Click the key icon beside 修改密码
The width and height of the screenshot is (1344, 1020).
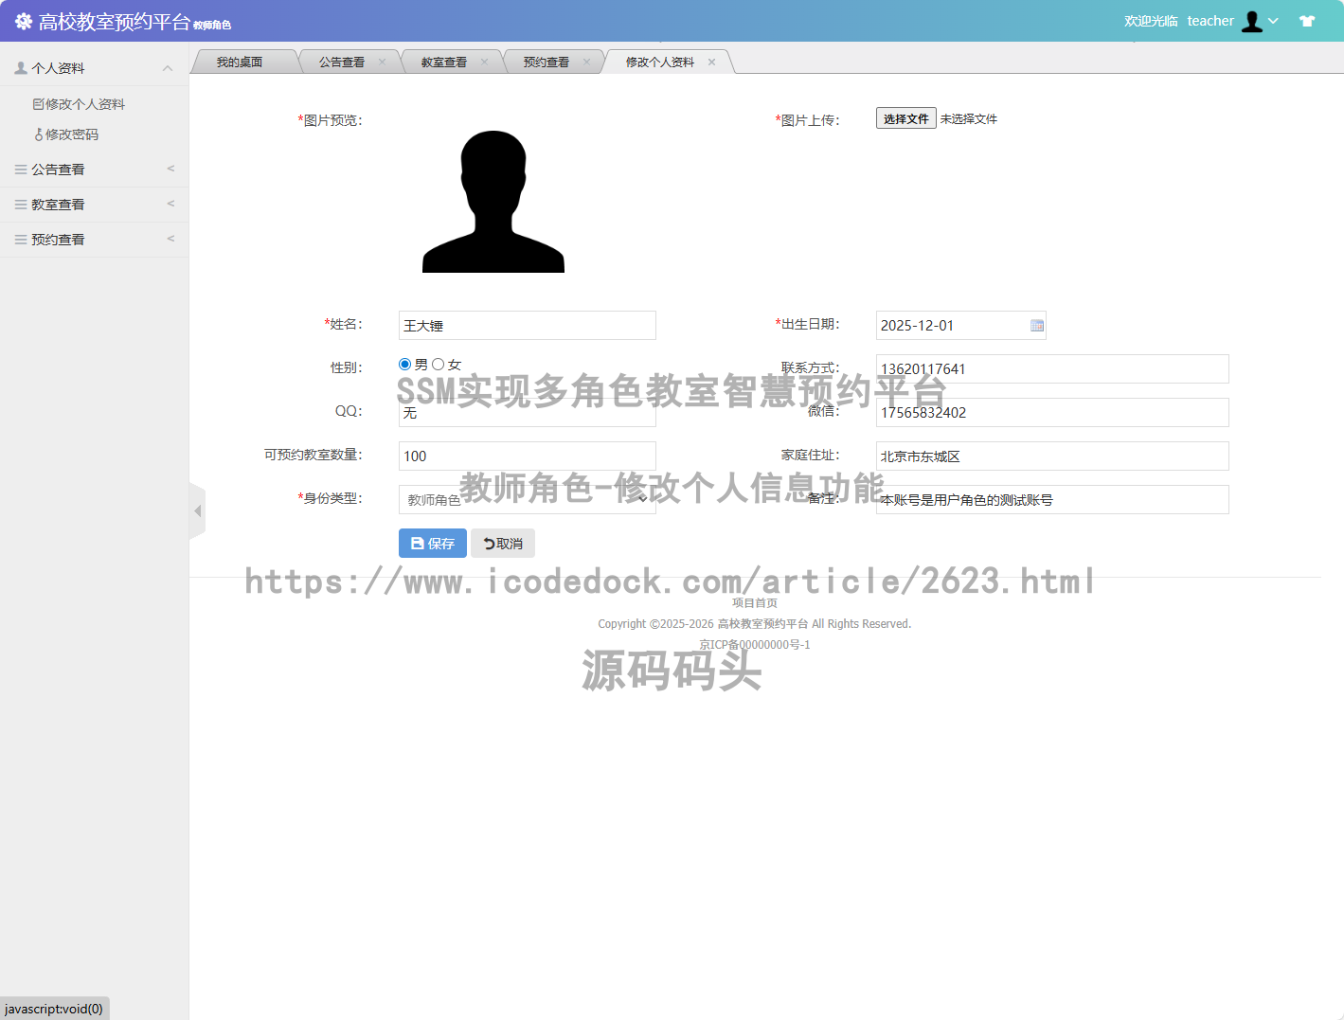(39, 134)
